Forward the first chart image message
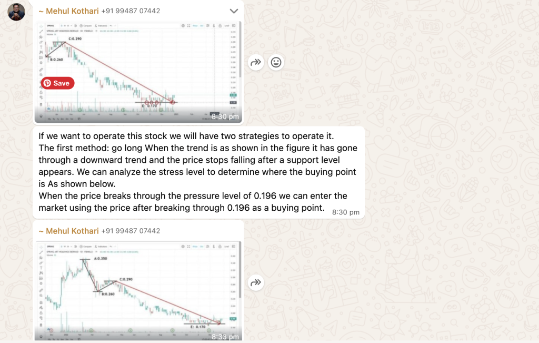The height and width of the screenshot is (343, 539). pyautogui.click(x=256, y=63)
